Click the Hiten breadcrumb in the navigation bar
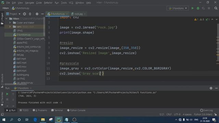Screen dimensions: 219x123 (5, 8)
